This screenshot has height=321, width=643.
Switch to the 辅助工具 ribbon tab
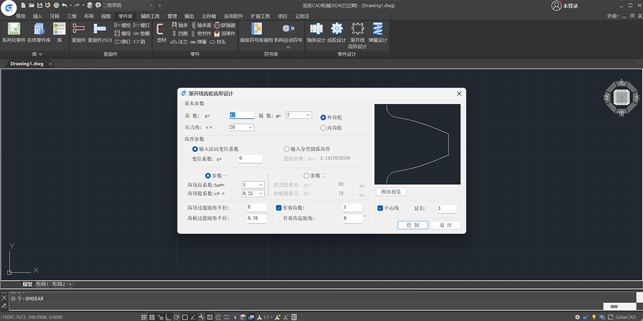150,16
